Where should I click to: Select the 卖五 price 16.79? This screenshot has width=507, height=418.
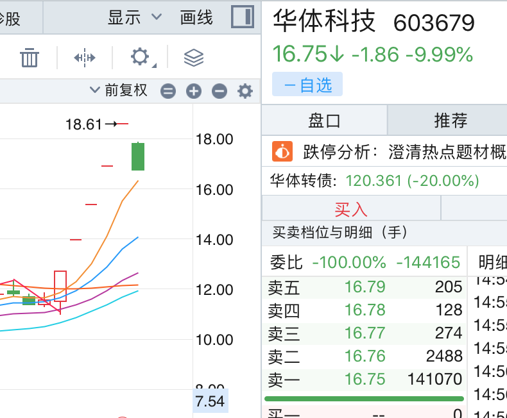(x=365, y=287)
